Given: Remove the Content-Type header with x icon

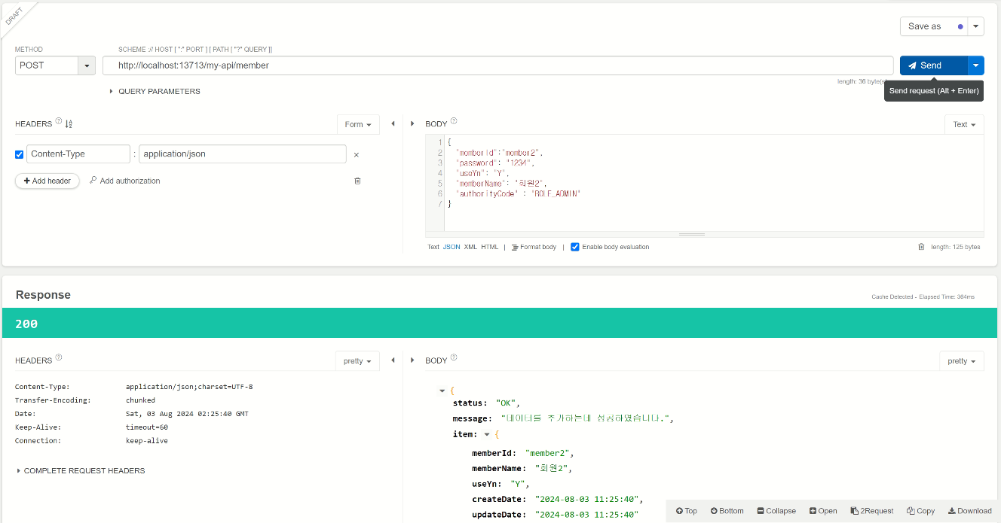Looking at the screenshot, I should pyautogui.click(x=357, y=154).
